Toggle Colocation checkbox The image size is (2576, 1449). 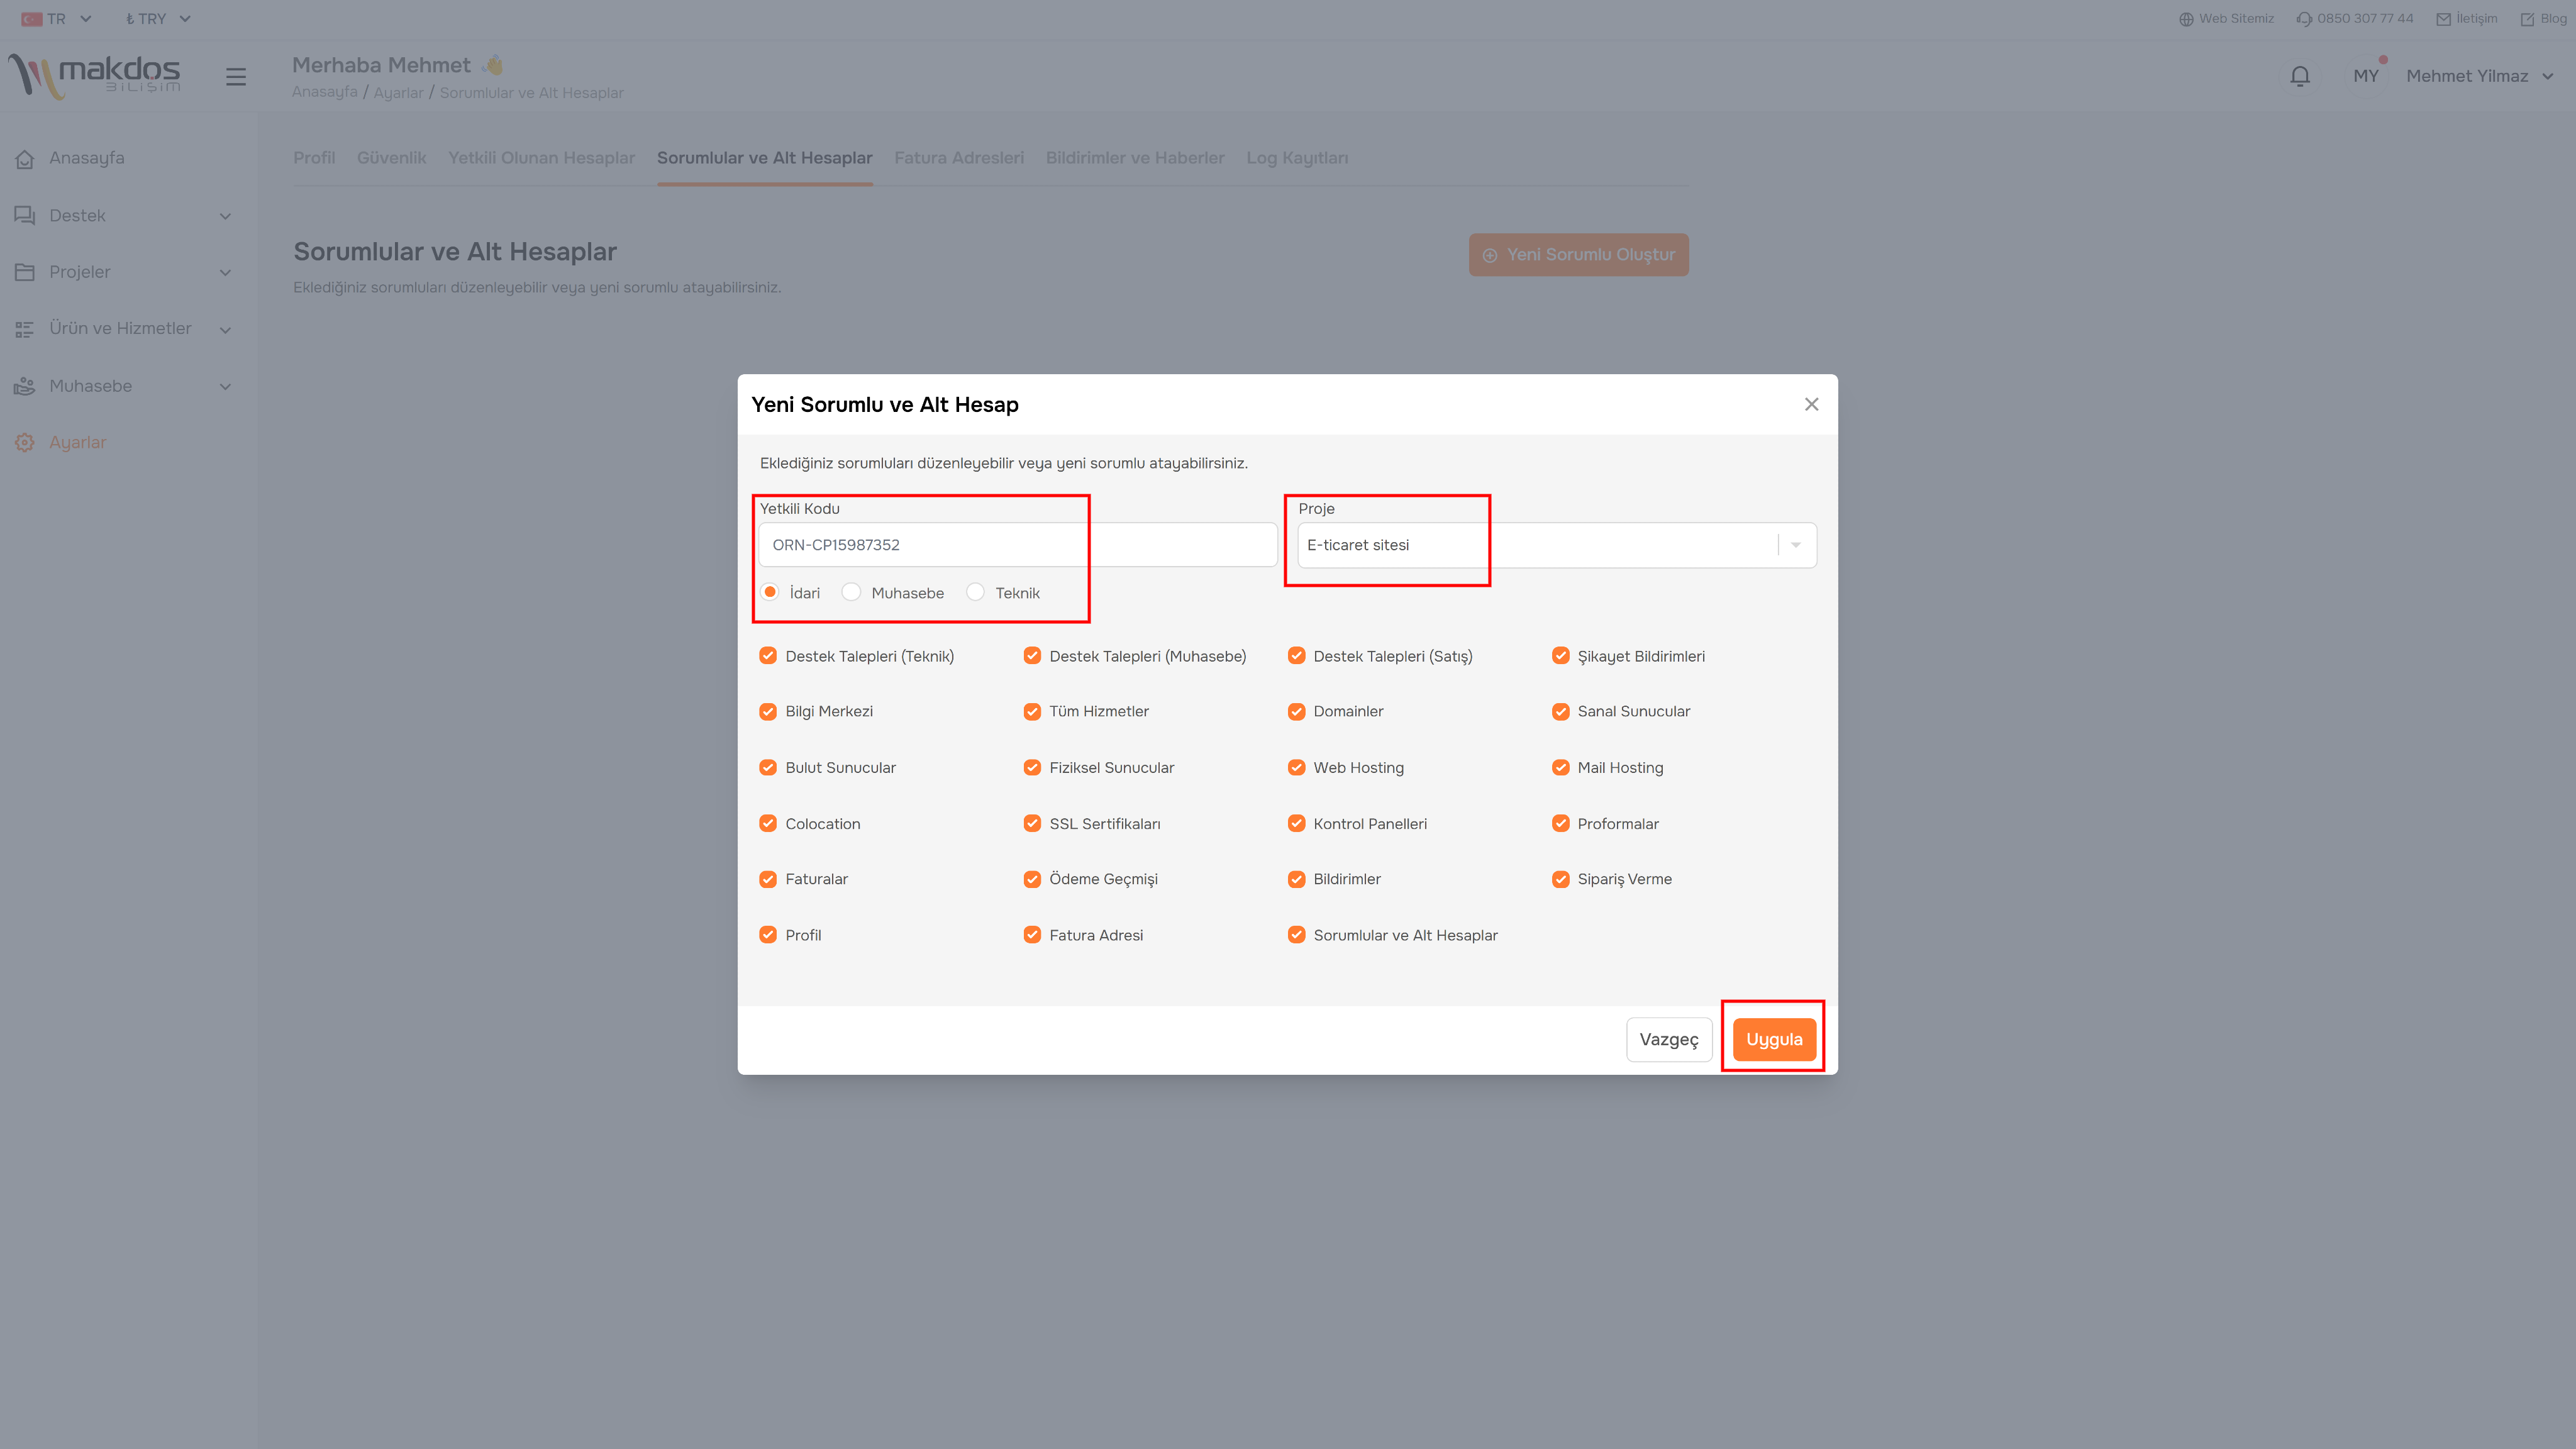(768, 823)
